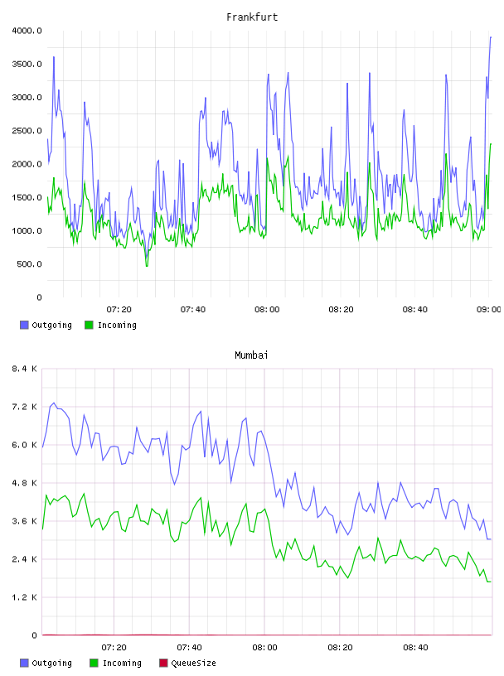Screen dimensions: 504x676
Task: Select the QueueSize red swatch in Mumbai legend
Action: point(163,663)
